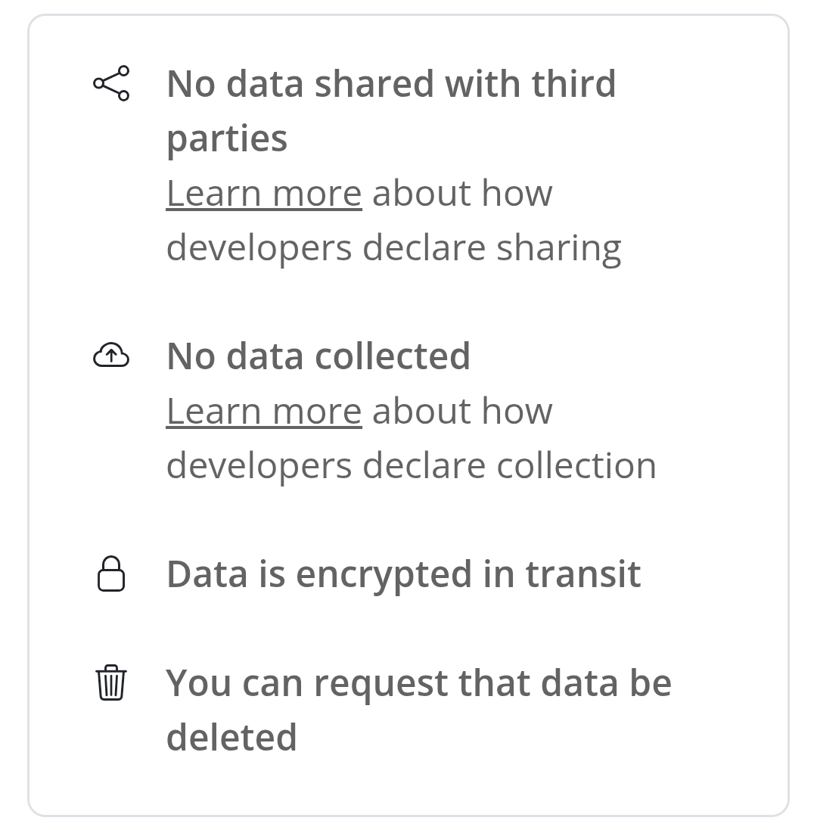The image size is (817, 830).
Task: Select the "No data shared with third" heading line
Action: [390, 83]
